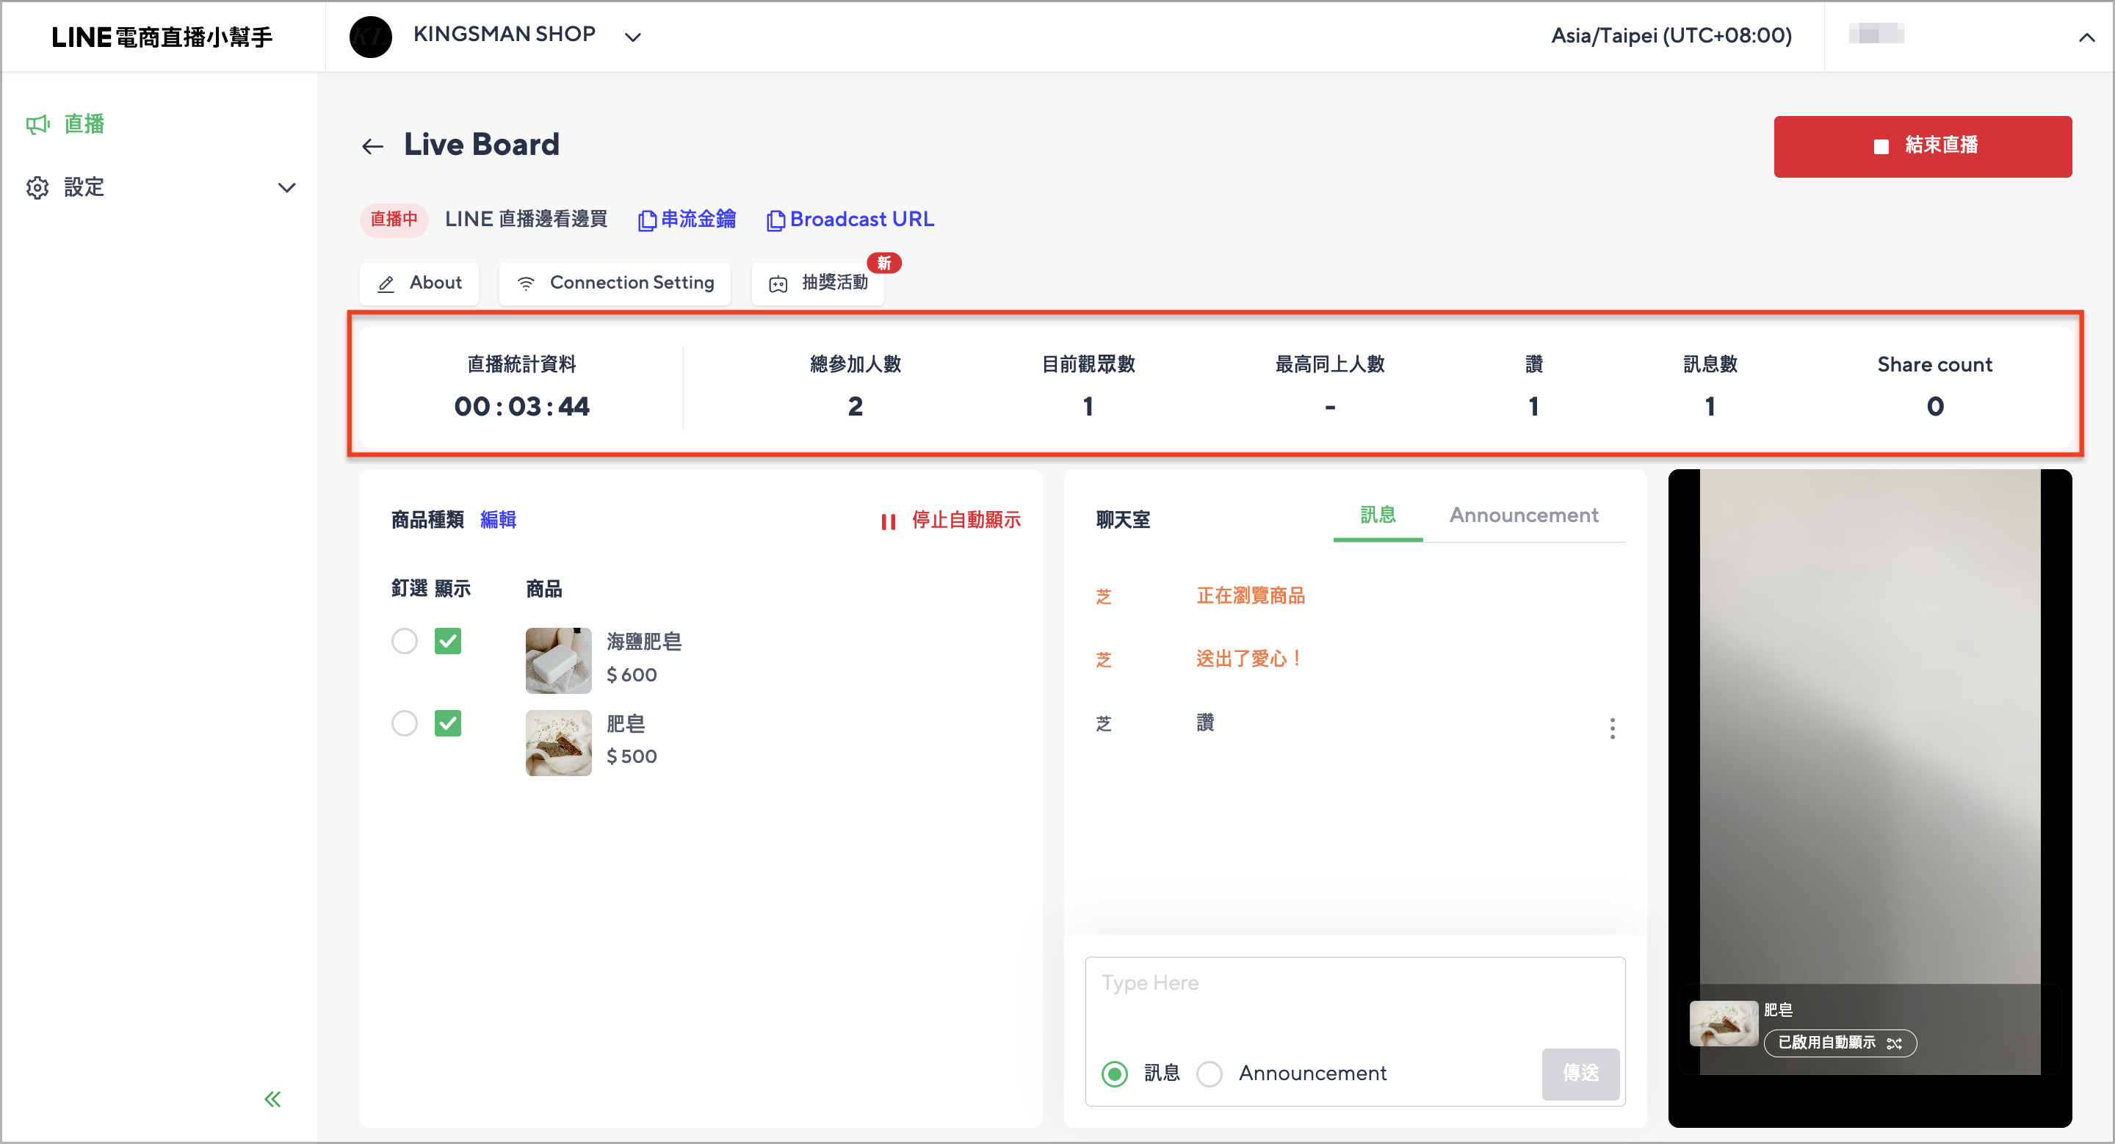
Task: Uncheck display checkbox for 海鹽肥皂
Action: (x=447, y=640)
